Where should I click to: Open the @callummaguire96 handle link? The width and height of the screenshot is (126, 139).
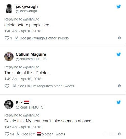(31, 59)
